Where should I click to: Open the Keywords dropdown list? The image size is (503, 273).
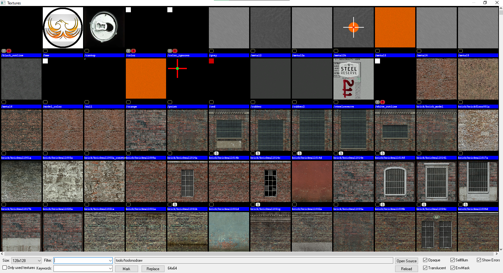click(x=110, y=269)
